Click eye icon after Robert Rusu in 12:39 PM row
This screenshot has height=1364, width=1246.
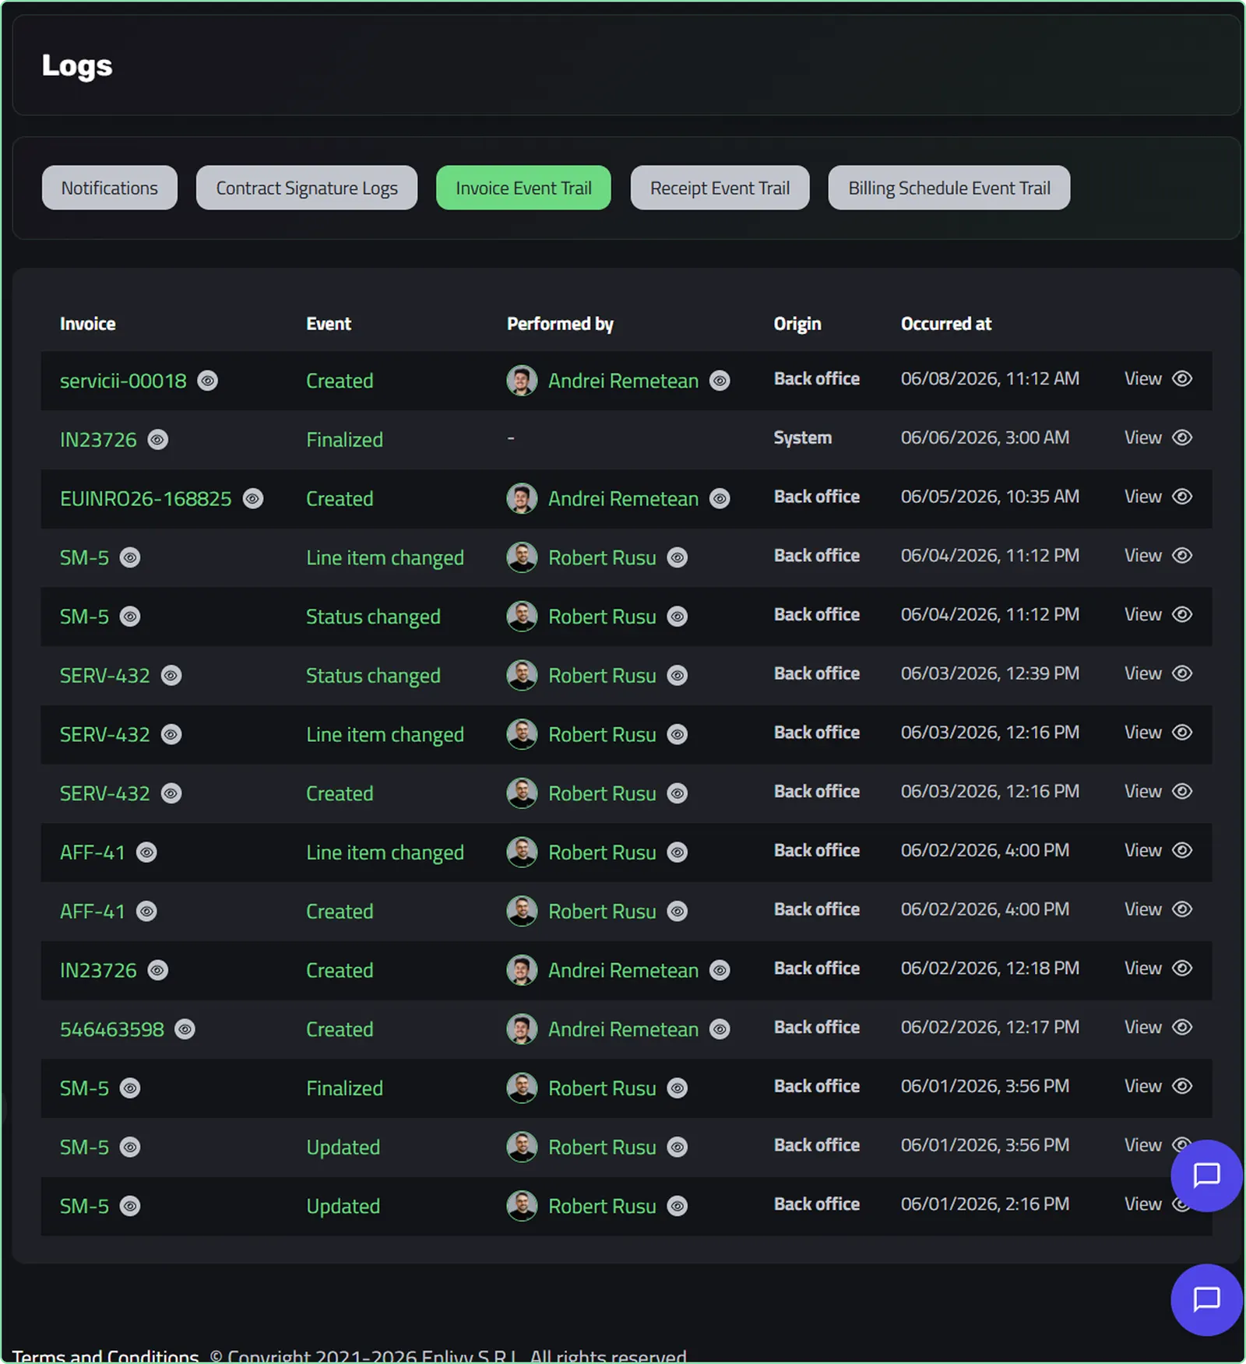678,676
